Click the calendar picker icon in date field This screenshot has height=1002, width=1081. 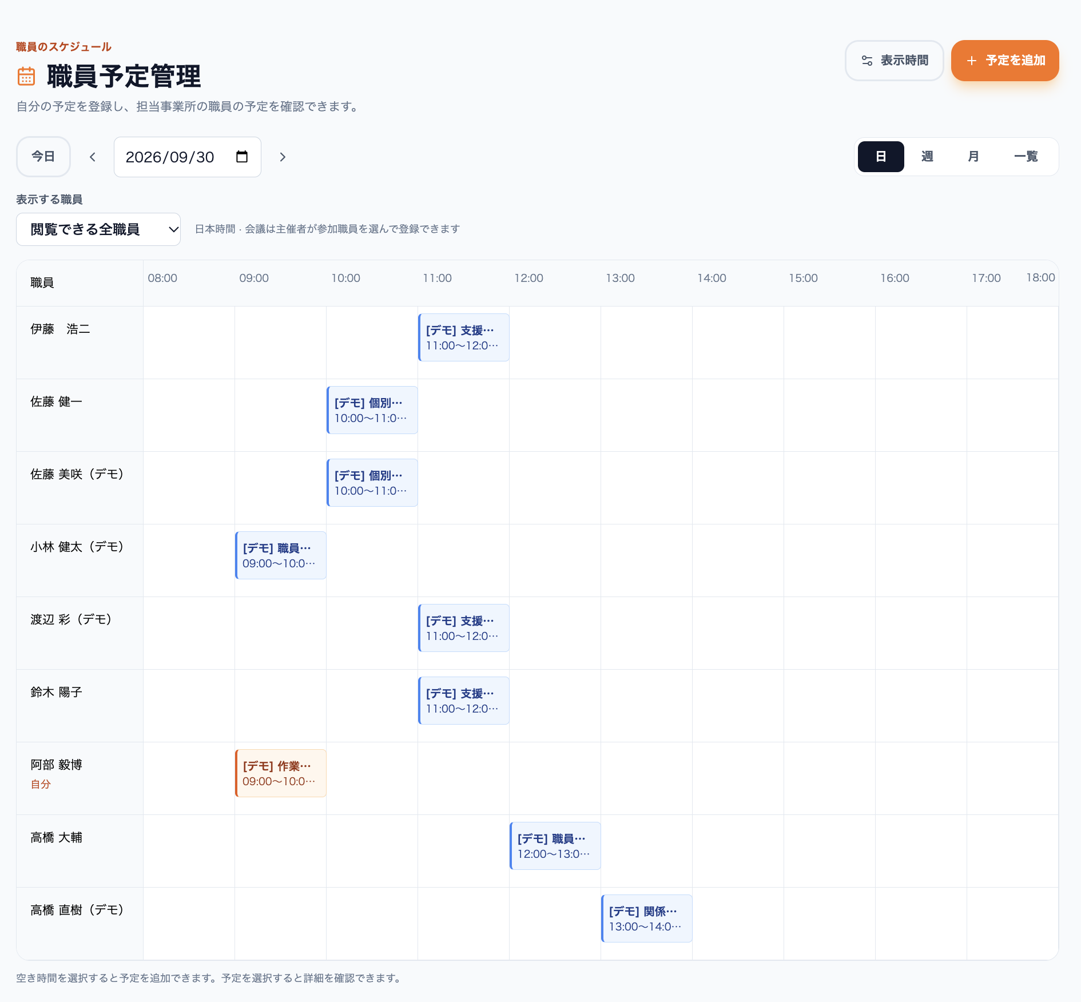[242, 157]
